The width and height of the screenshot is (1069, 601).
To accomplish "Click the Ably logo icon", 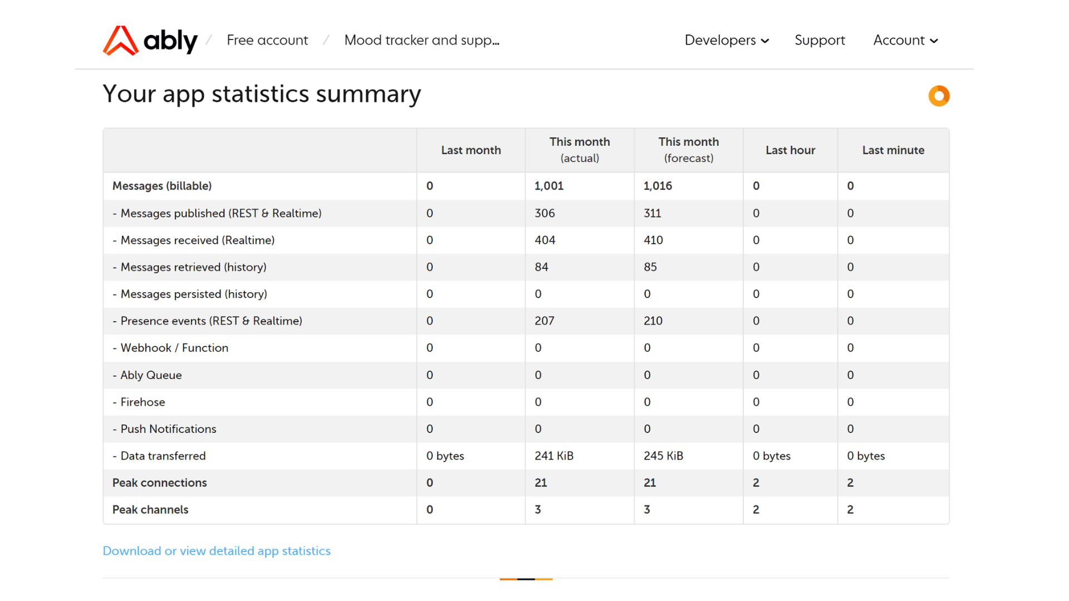I will click(120, 41).
